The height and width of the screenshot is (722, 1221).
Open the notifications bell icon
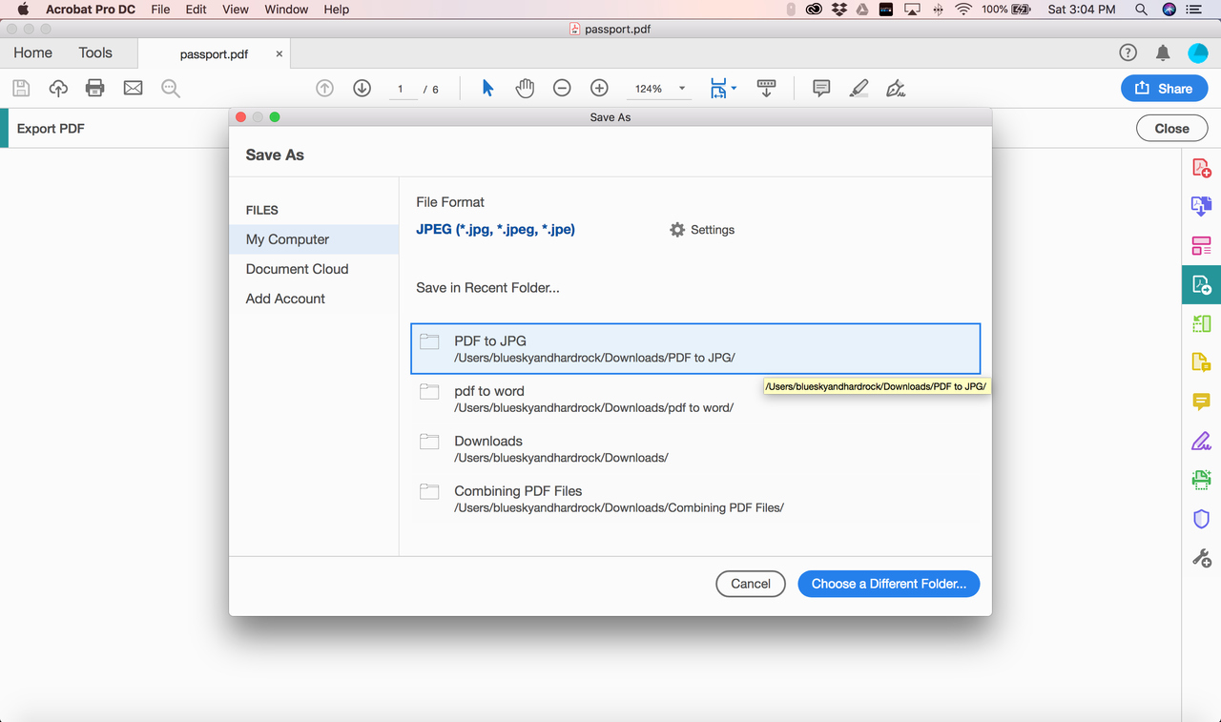tap(1163, 53)
